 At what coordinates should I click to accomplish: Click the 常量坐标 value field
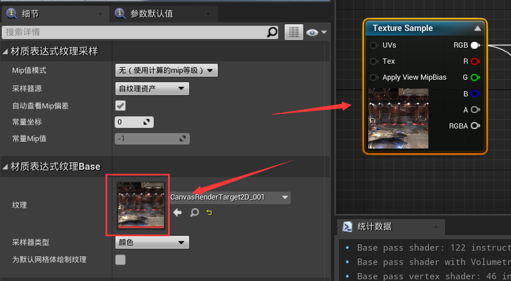[134, 122]
